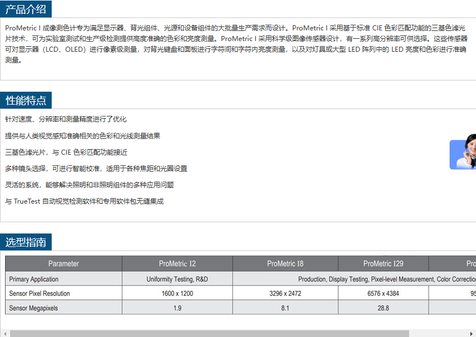Click the TrueTest software integration feature line
This screenshot has height=337, width=476.
(x=84, y=201)
